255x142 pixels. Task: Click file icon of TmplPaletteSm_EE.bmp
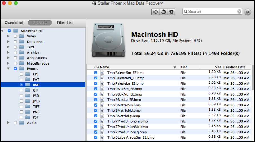[102, 72]
